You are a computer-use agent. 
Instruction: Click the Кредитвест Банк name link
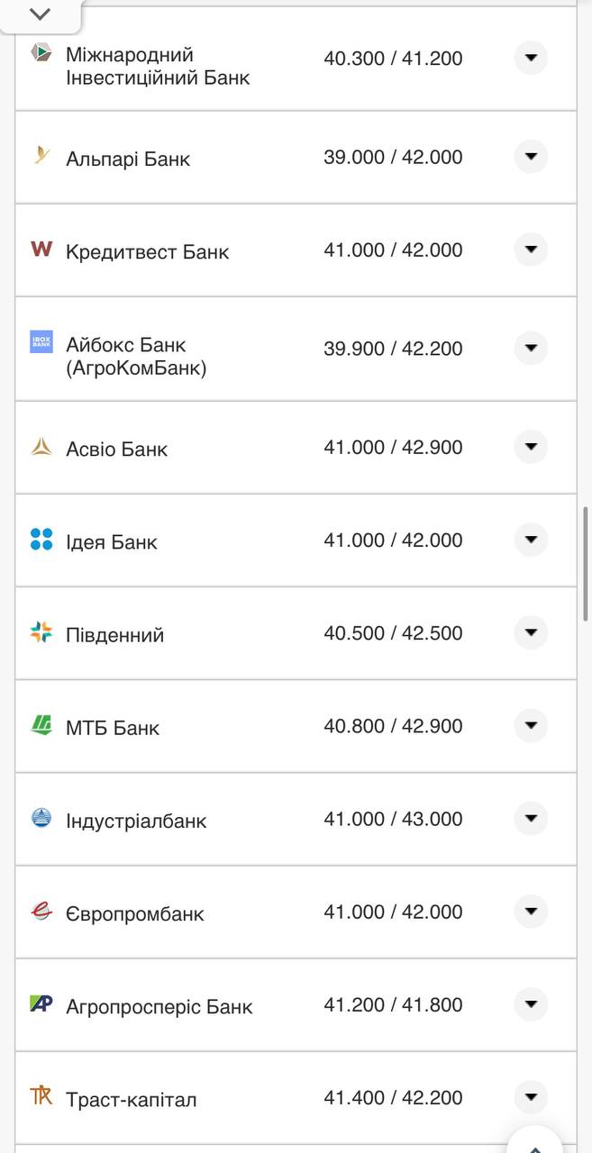(147, 250)
